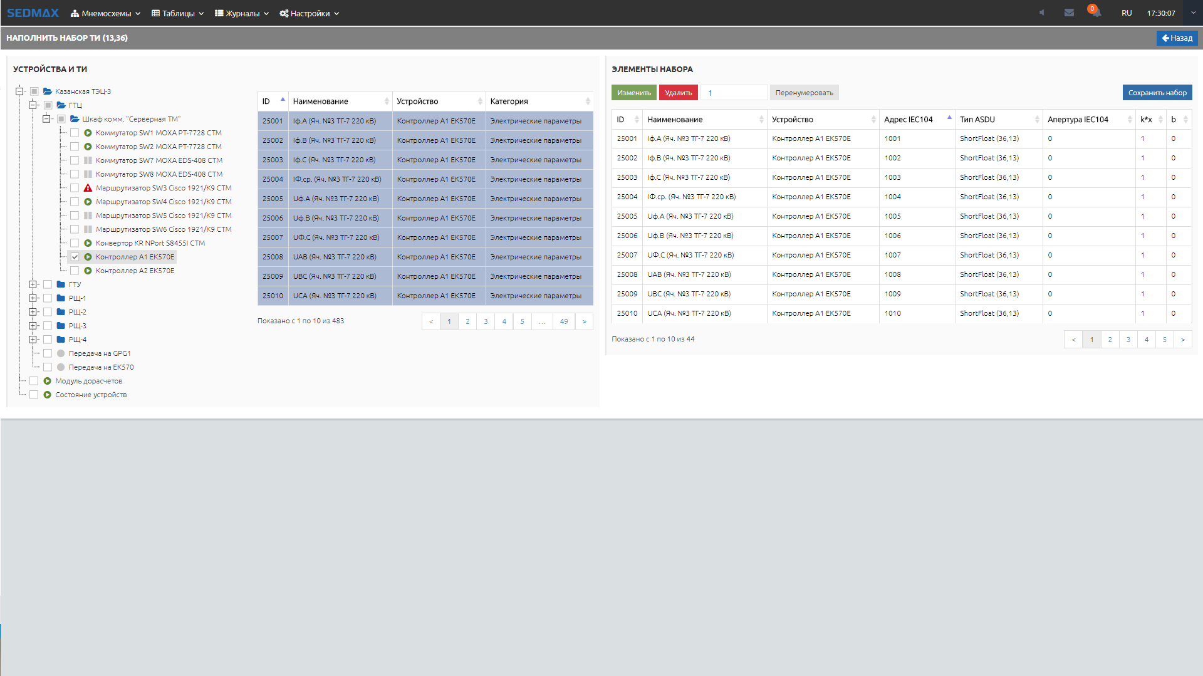
Task: Go to page 49 of devices table
Action: (x=564, y=321)
